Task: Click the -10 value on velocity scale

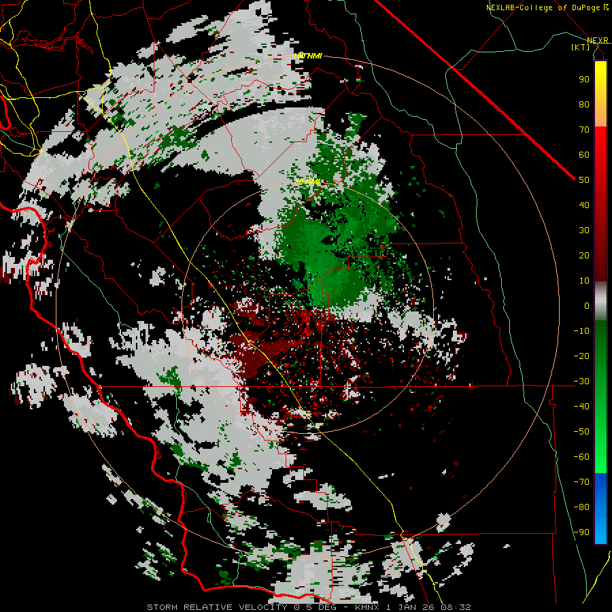Action: [x=581, y=331]
